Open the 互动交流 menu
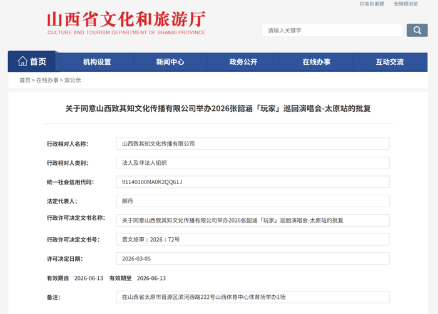 click(390, 62)
